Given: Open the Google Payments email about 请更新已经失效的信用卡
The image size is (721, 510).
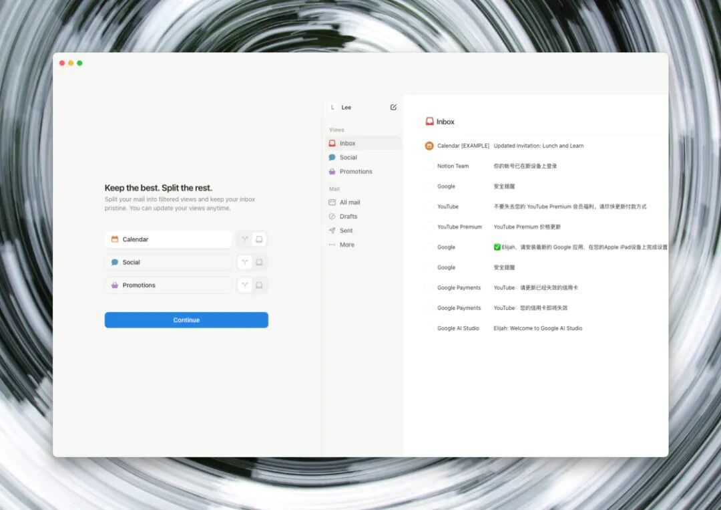Looking at the screenshot, I should pyautogui.click(x=545, y=287).
